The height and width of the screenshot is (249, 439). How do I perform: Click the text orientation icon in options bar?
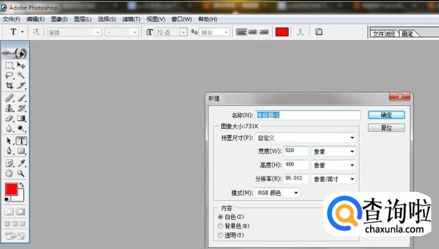click(x=36, y=32)
